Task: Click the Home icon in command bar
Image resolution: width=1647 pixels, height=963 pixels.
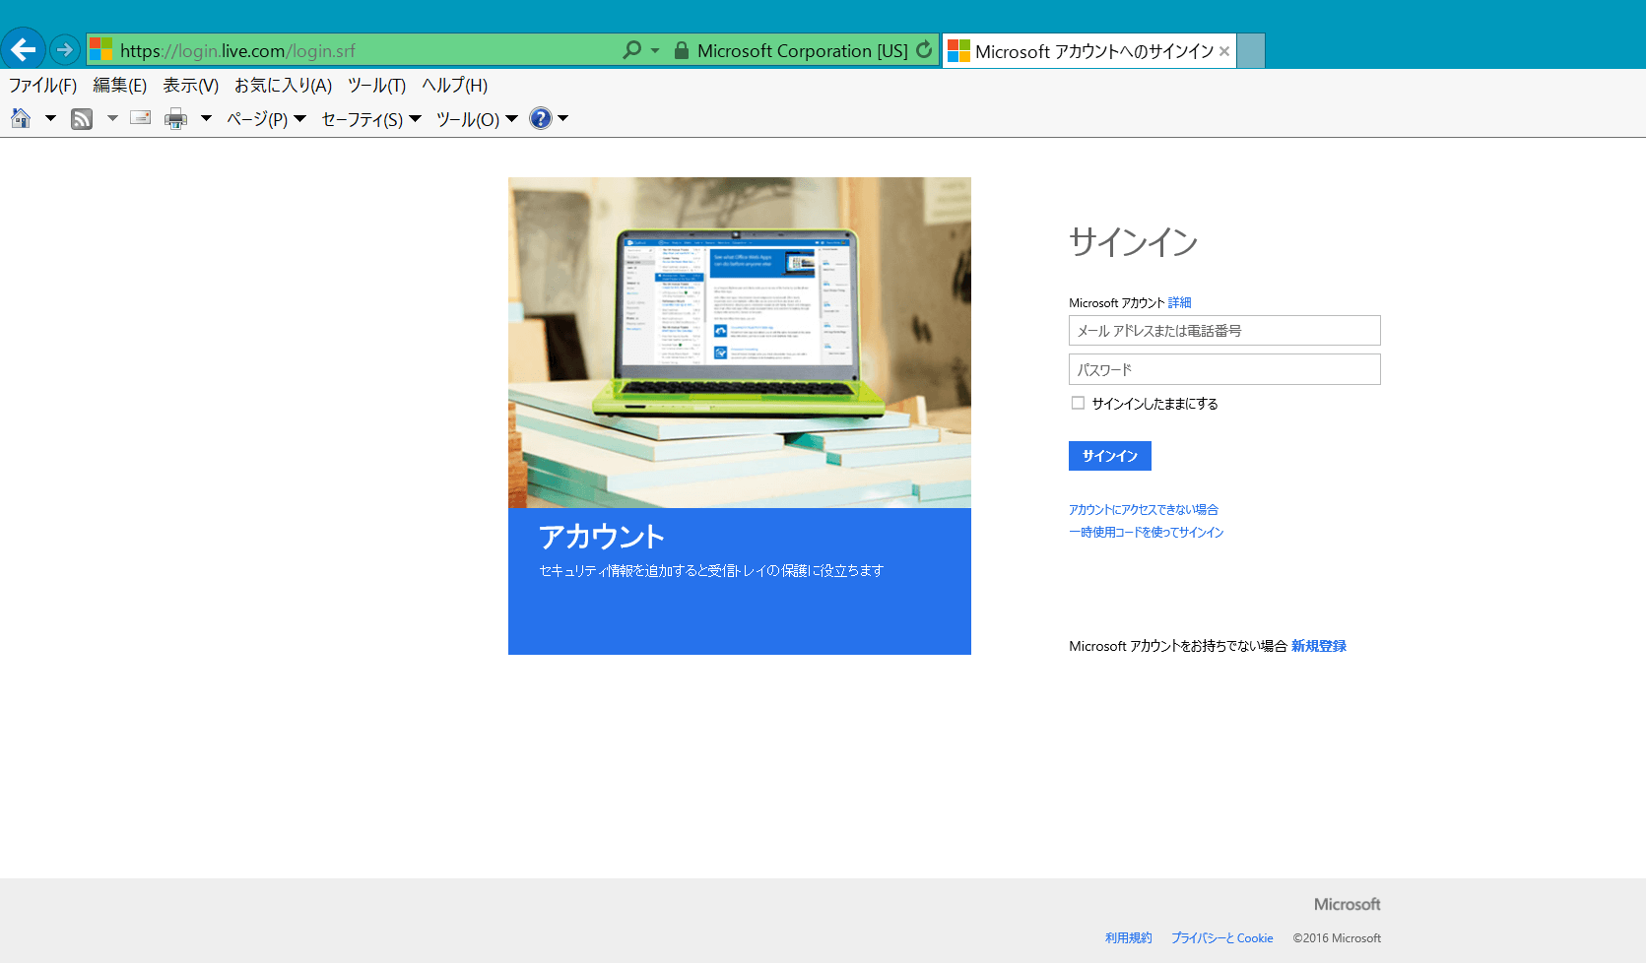Action: (x=21, y=119)
